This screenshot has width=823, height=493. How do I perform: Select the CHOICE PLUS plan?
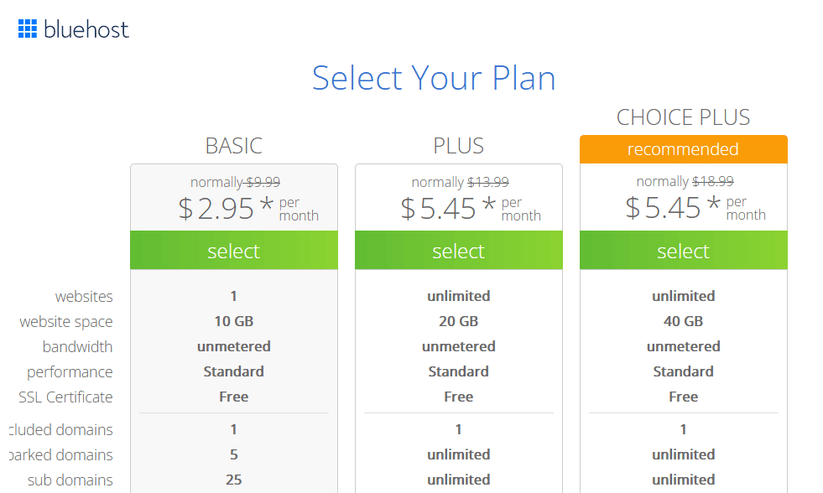683,250
